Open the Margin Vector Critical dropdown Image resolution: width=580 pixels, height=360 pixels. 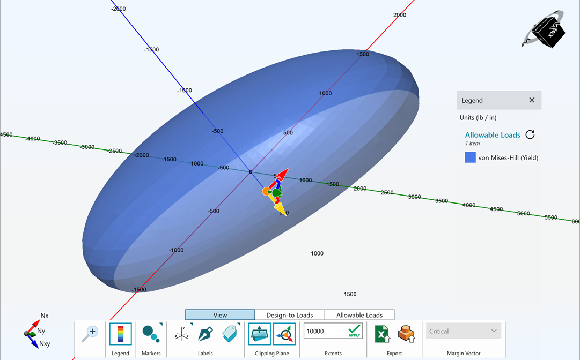(x=464, y=331)
